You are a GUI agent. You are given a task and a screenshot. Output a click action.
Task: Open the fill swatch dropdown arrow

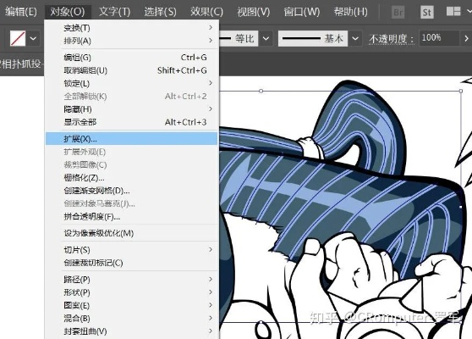(x=33, y=39)
